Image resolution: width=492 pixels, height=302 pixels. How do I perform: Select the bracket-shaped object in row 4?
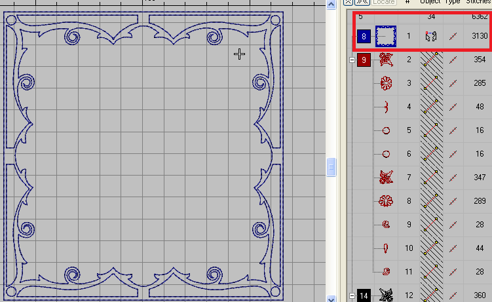(386, 107)
